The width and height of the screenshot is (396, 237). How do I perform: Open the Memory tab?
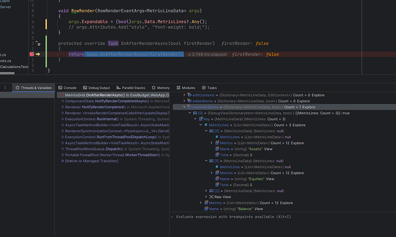point(161,88)
